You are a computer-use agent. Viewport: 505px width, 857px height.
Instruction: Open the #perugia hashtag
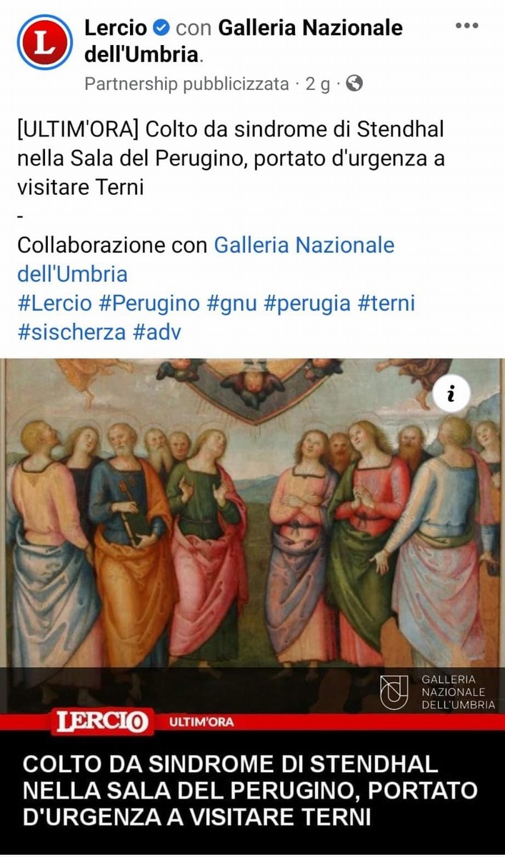[307, 304]
